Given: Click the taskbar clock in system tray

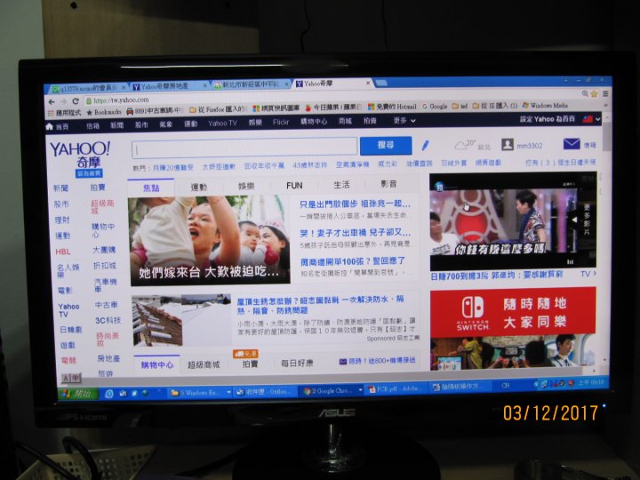Looking at the screenshot, I should pos(590,382).
